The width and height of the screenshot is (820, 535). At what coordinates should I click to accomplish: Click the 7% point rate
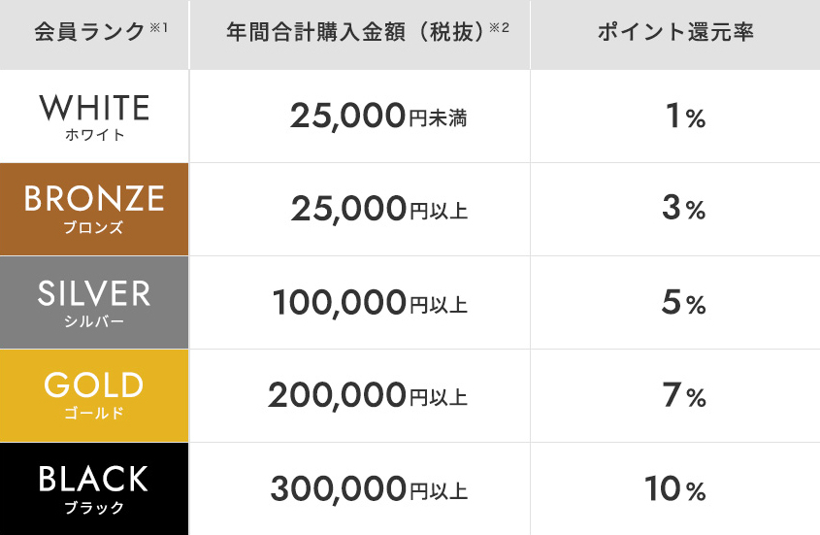click(x=684, y=396)
